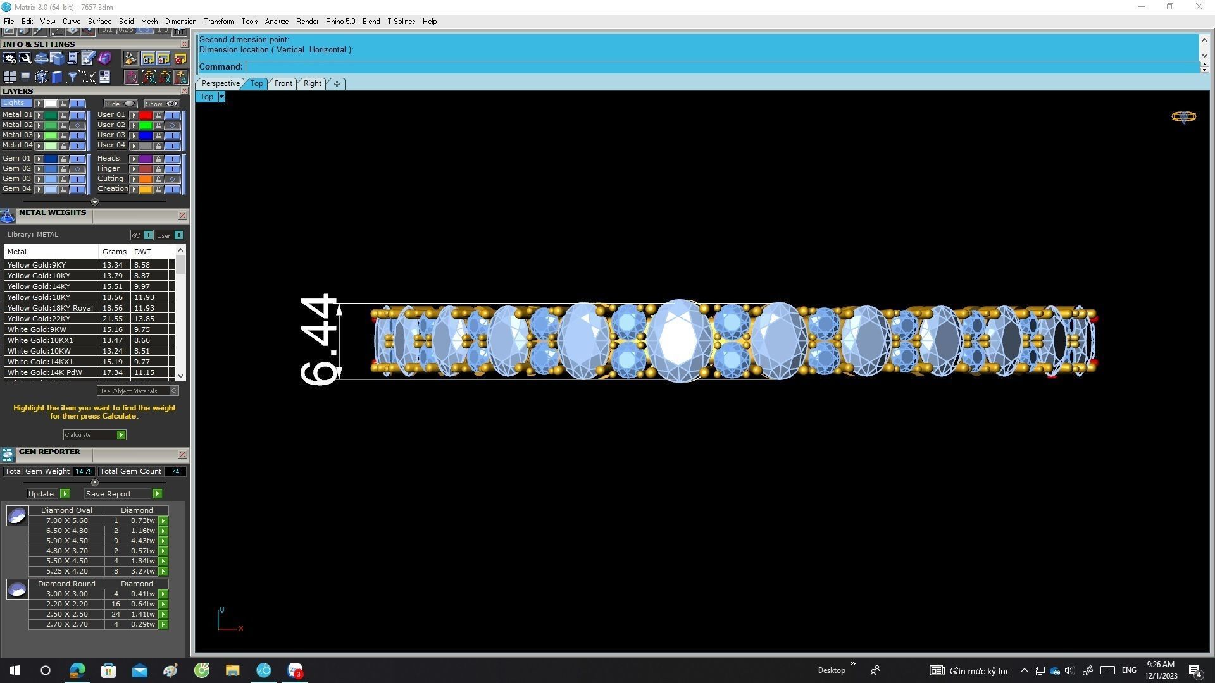Click the Update gem report button
Screen dimensions: 1215x683
[x=48, y=494]
